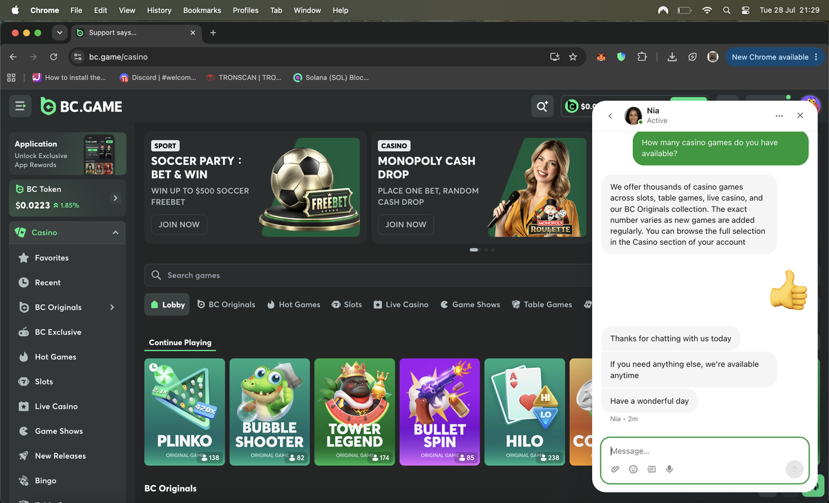Open the macOS Control Center icon

(x=745, y=10)
